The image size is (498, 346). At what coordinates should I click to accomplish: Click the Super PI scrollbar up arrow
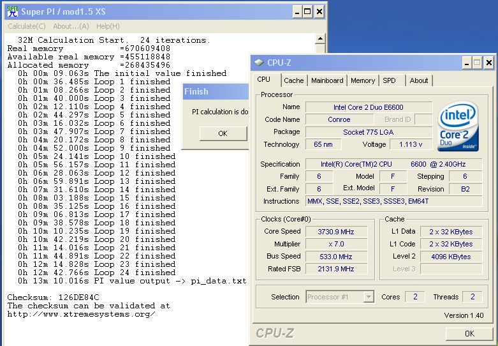(320, 39)
